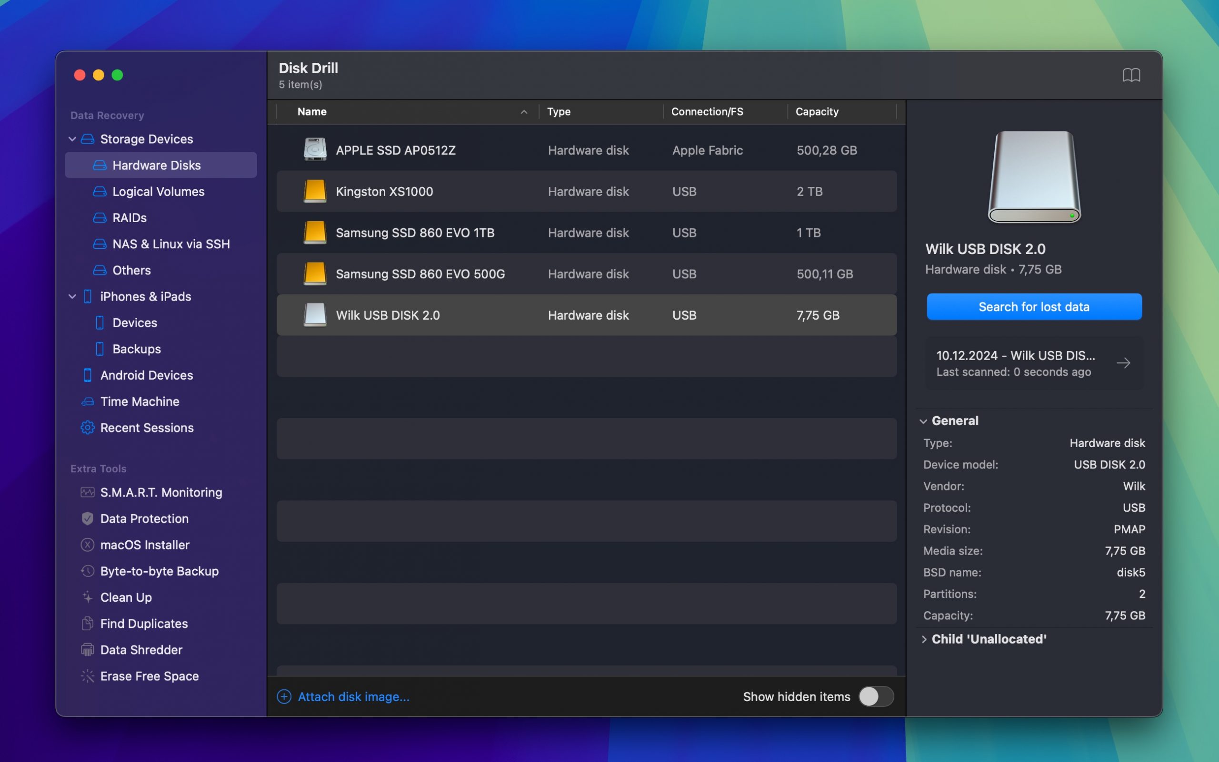Image resolution: width=1219 pixels, height=762 pixels.
Task: Click the disk5 BSD name value
Action: pyautogui.click(x=1130, y=573)
